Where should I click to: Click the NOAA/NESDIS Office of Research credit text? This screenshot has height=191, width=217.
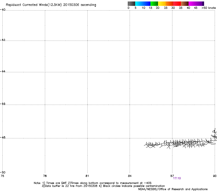[x=173, y=189]
